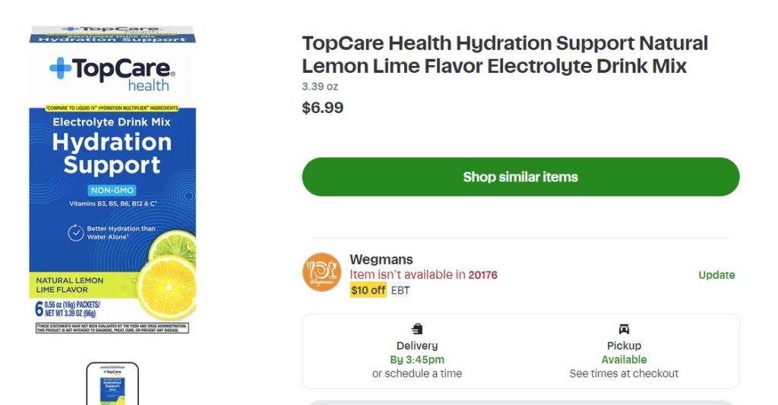This screenshot has width=778, height=405.
Task: Click the yellow $10 off badge
Action: click(x=368, y=290)
